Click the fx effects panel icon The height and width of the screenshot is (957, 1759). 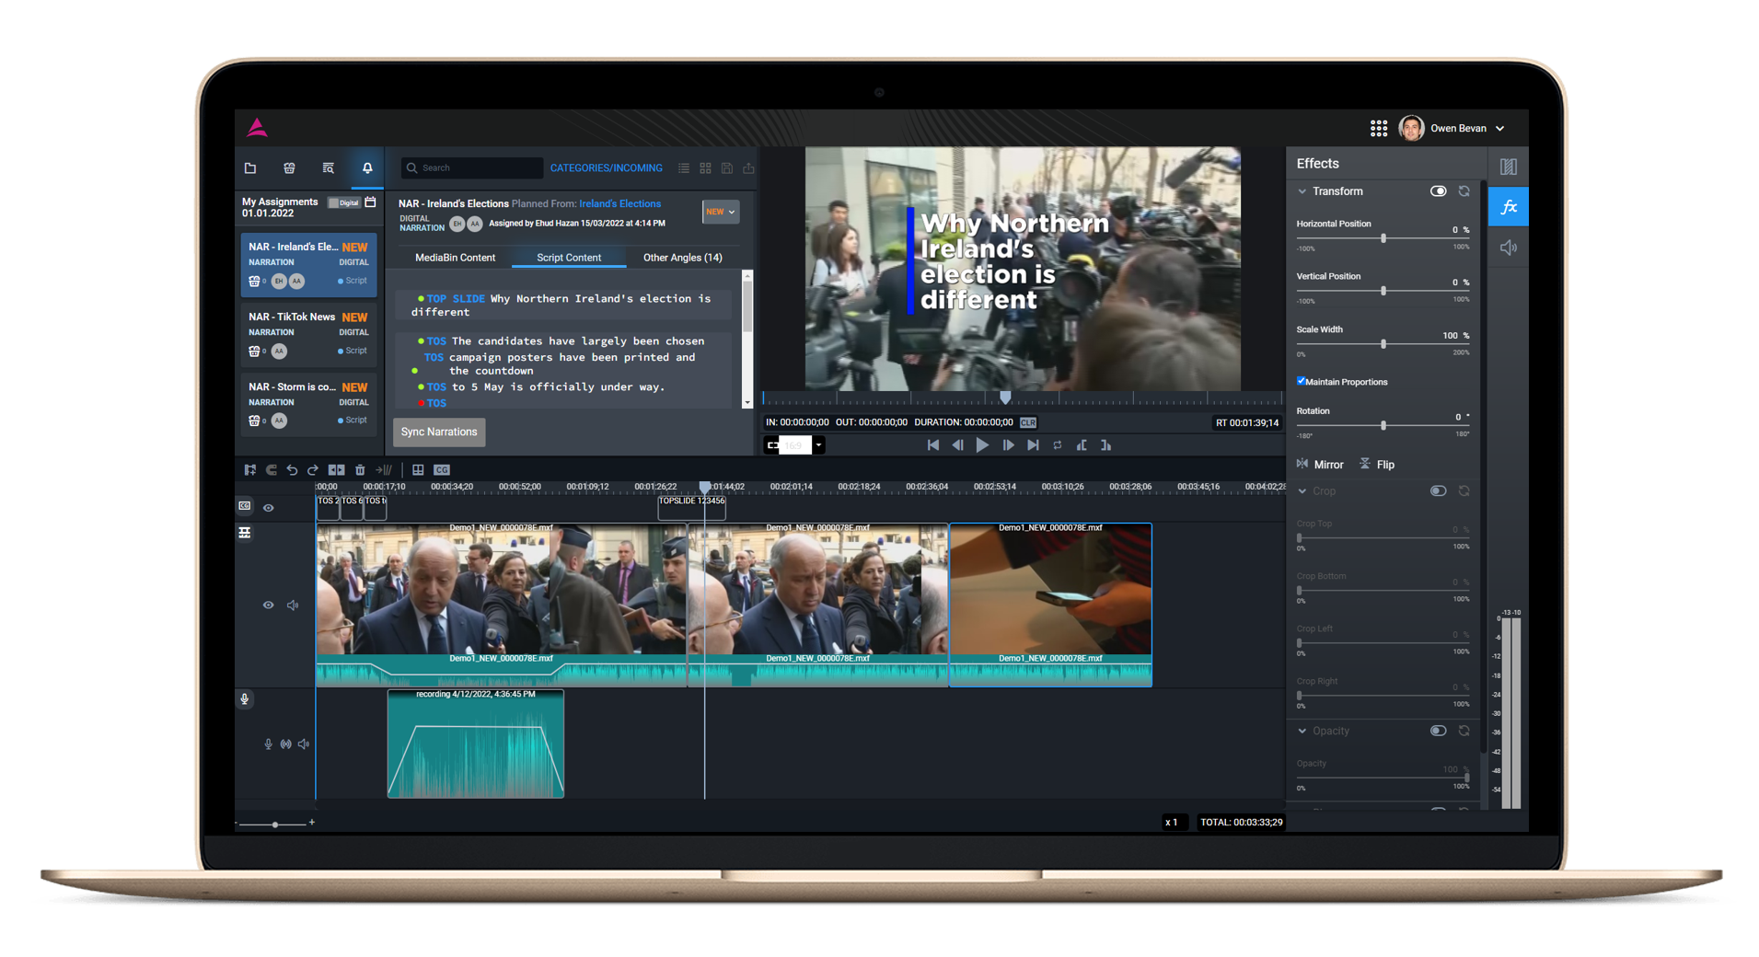pos(1508,207)
